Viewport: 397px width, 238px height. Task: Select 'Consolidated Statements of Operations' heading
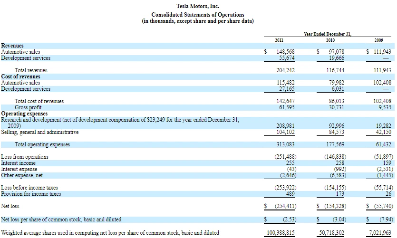coord(198,15)
